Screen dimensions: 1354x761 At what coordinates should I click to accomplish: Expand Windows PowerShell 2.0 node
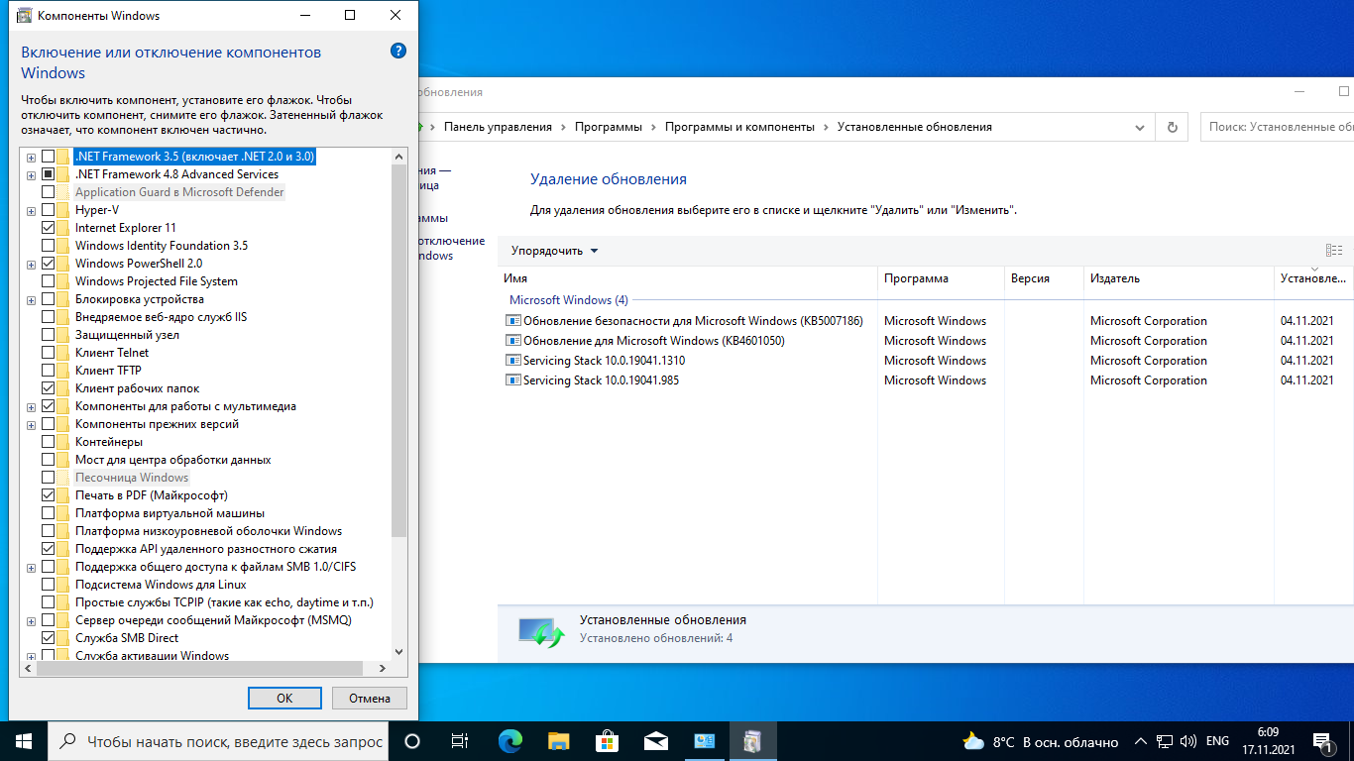pos(32,264)
